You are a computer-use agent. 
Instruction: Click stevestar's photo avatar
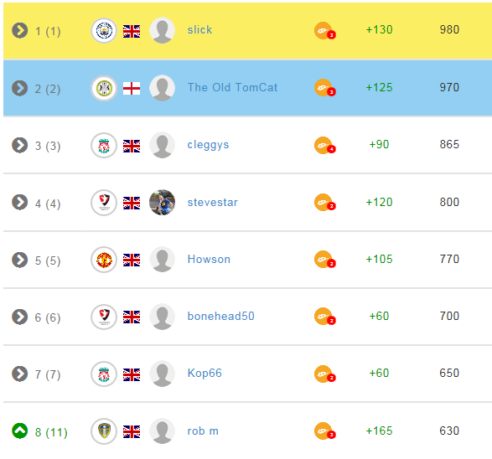[163, 203]
